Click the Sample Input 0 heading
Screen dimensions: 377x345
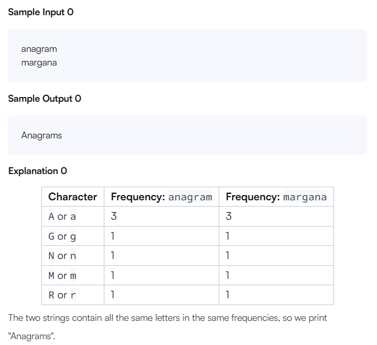[x=40, y=12]
